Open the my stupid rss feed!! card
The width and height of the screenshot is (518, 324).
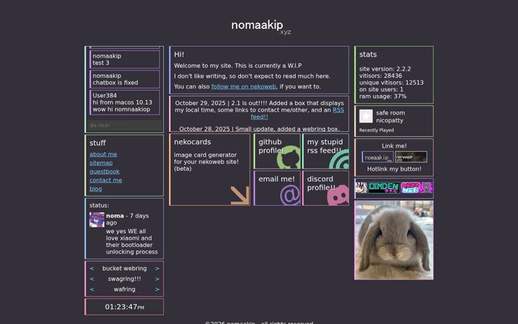[325, 151]
